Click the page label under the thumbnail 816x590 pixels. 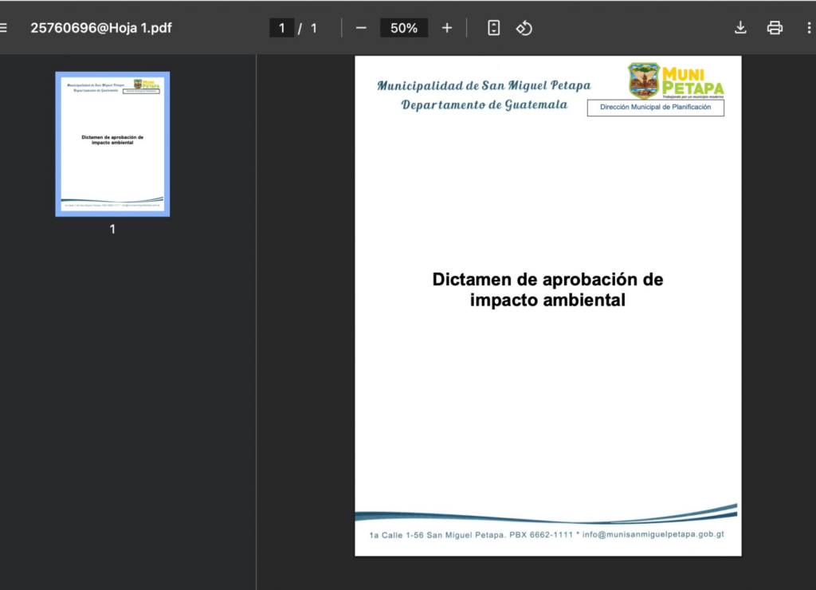click(112, 229)
